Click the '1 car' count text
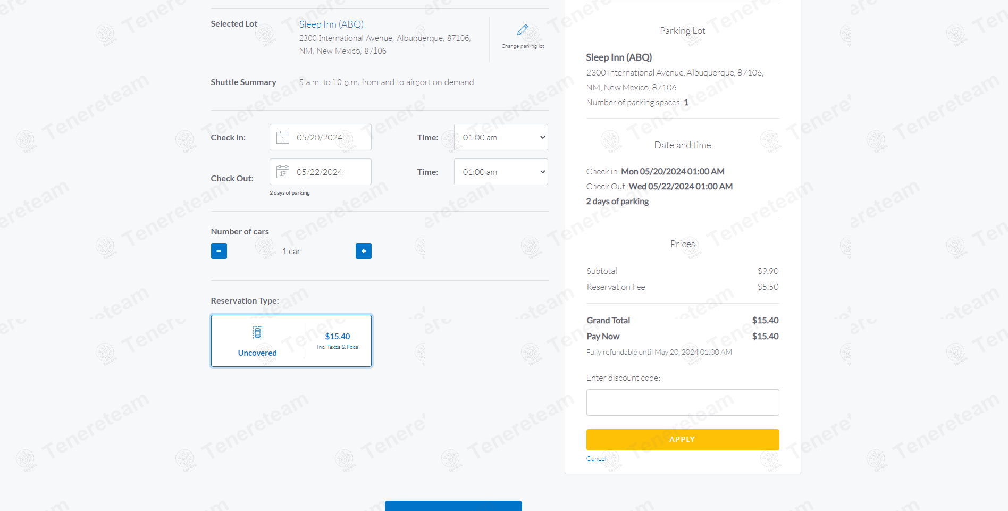The height and width of the screenshot is (511, 1008). click(291, 252)
